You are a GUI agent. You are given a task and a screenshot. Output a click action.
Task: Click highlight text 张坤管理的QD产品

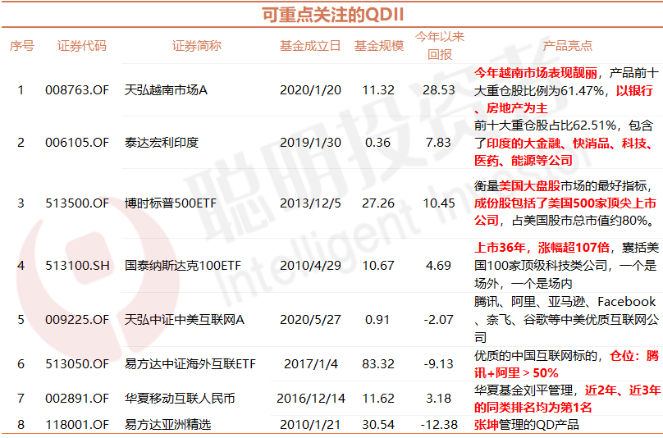click(527, 425)
